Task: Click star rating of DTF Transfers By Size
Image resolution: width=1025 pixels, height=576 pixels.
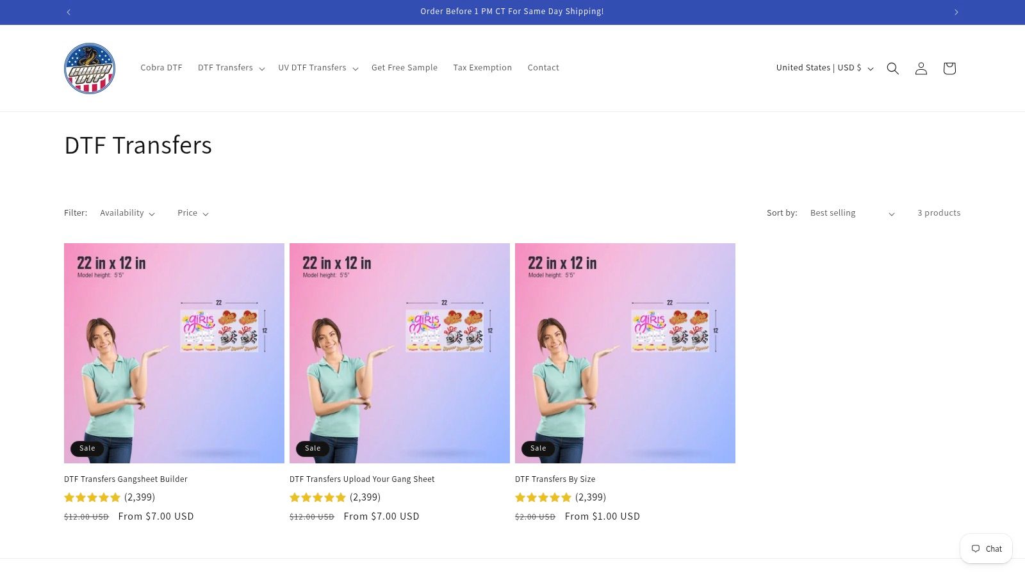Action: 543,497
